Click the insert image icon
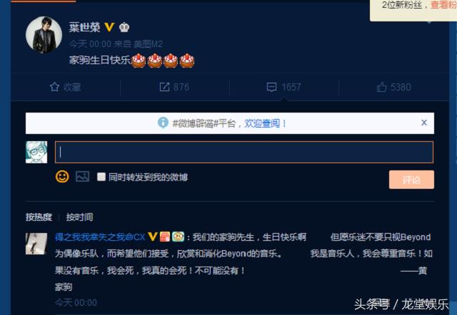This screenshot has height=315, width=457. pyautogui.click(x=83, y=177)
